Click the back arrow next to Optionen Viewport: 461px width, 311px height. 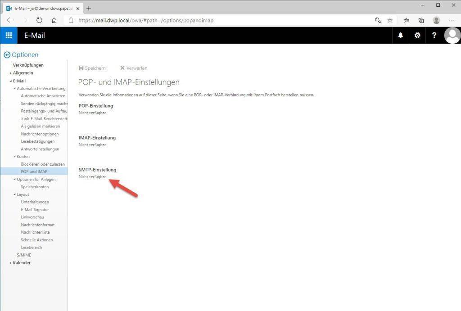[6, 54]
